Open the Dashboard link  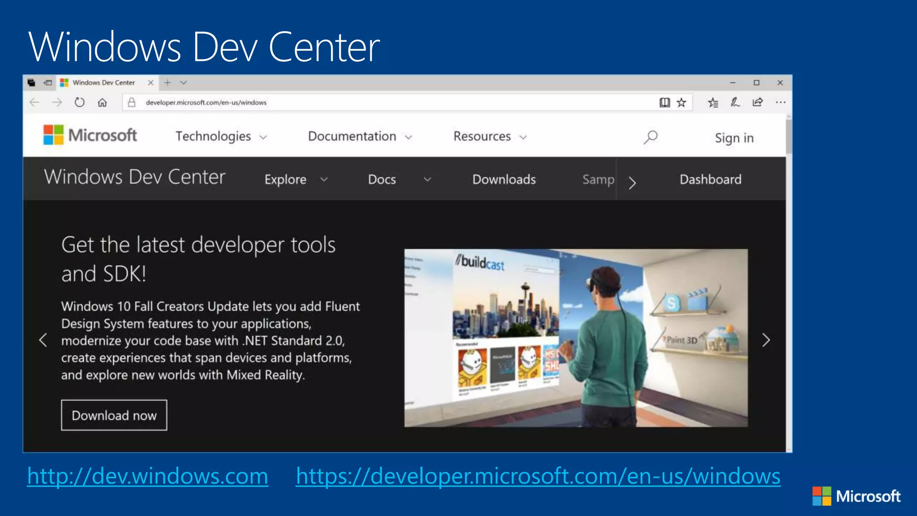click(711, 180)
